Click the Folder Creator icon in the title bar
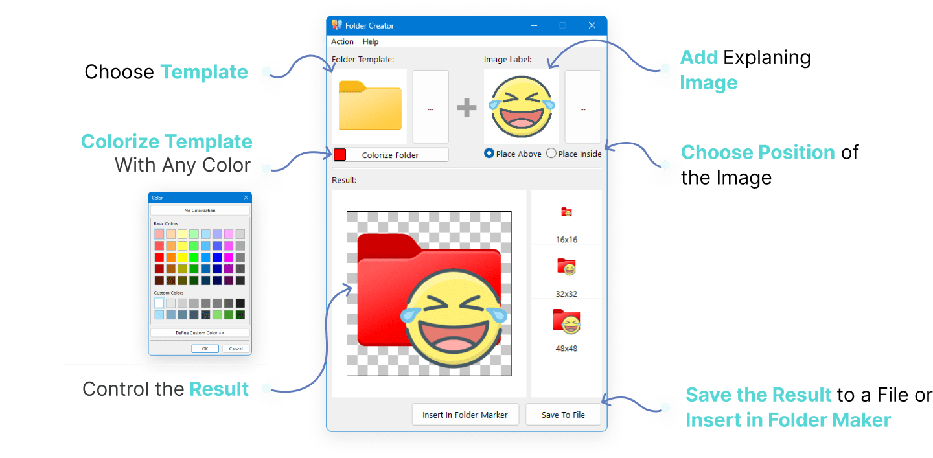The height and width of the screenshot is (458, 933). 336,25
